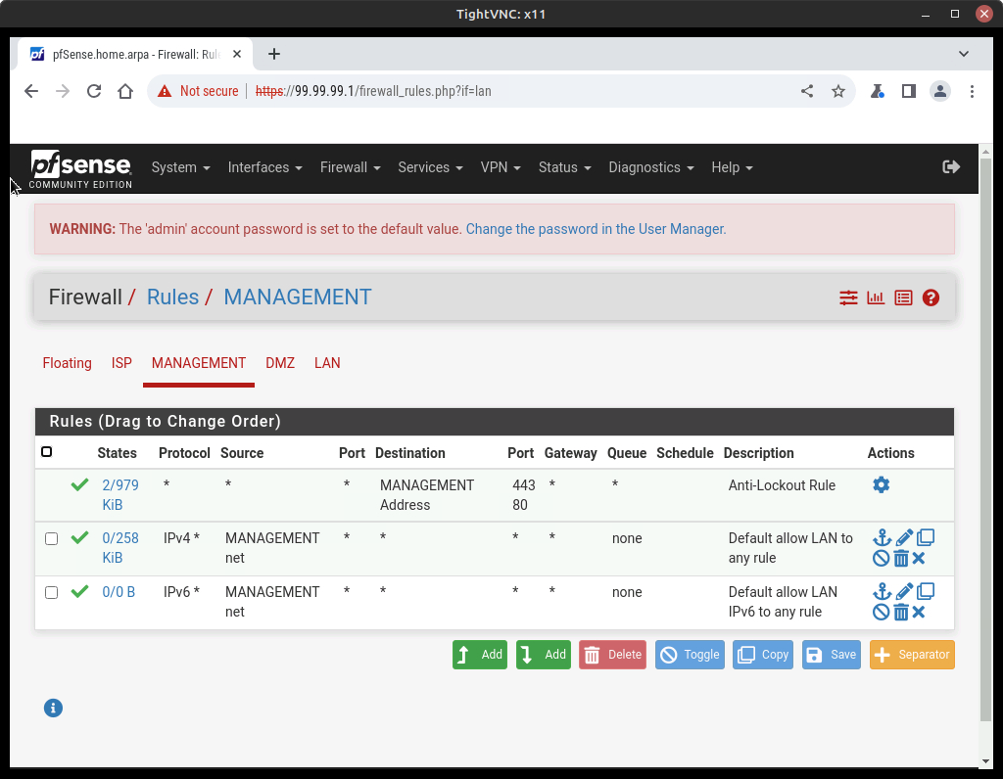Toggle the select-all rules checkbox
This screenshot has width=1003, height=779.
coord(47,452)
